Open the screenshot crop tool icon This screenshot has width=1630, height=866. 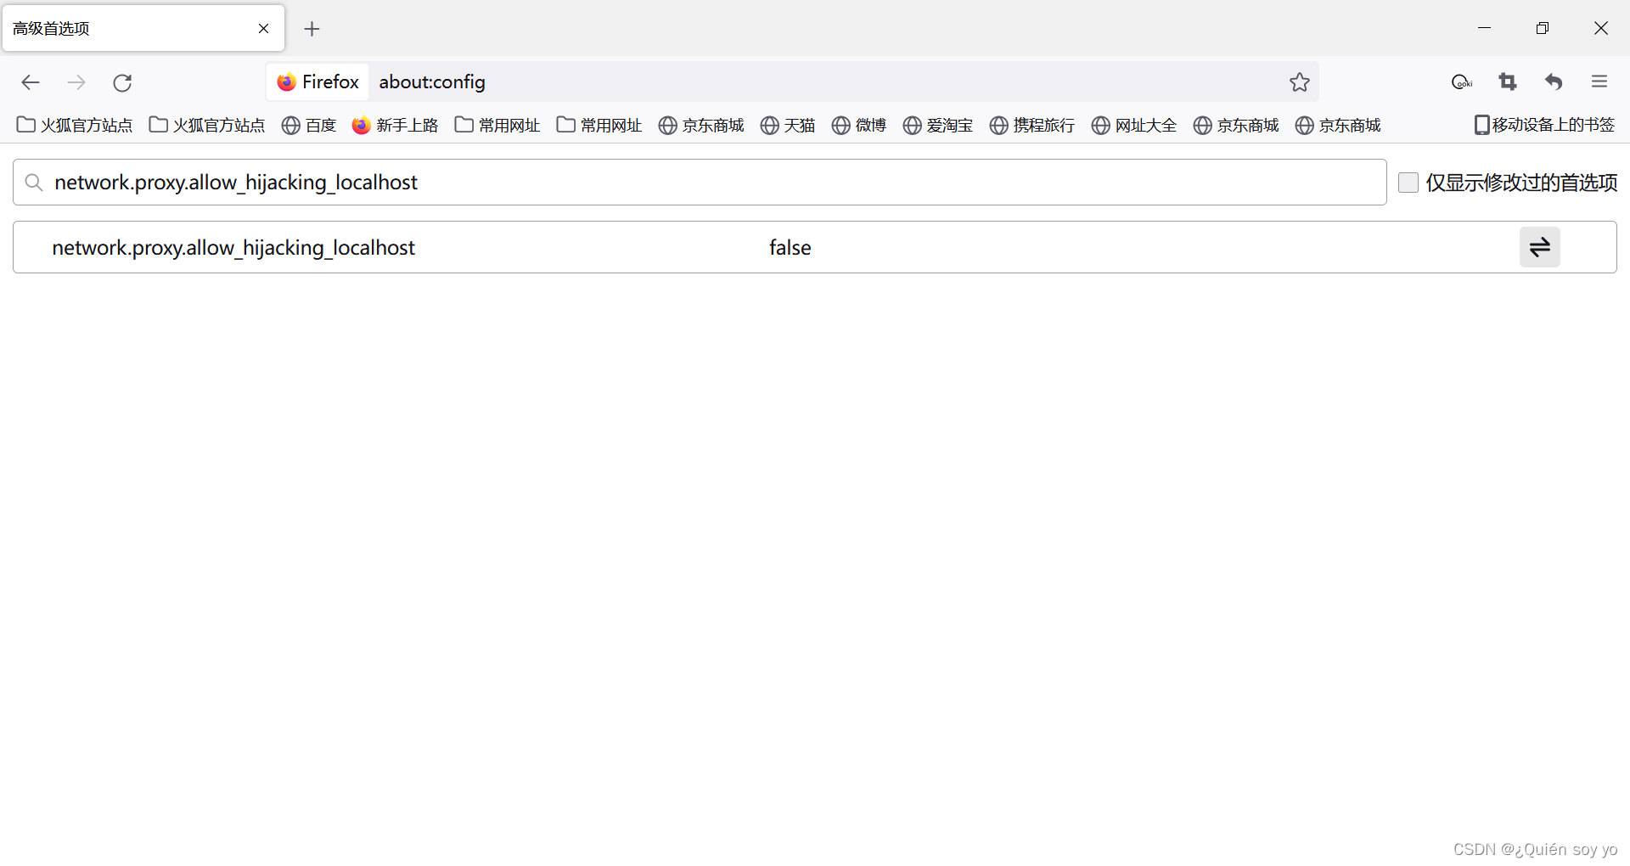(1508, 82)
